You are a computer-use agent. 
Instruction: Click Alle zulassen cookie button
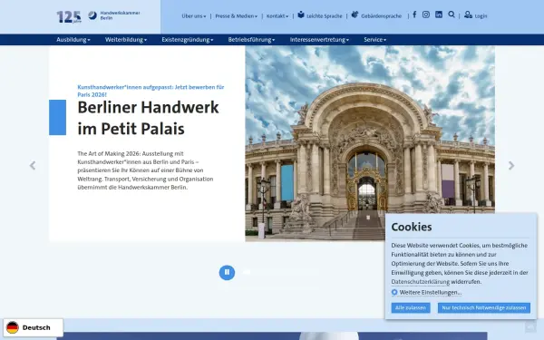click(411, 307)
